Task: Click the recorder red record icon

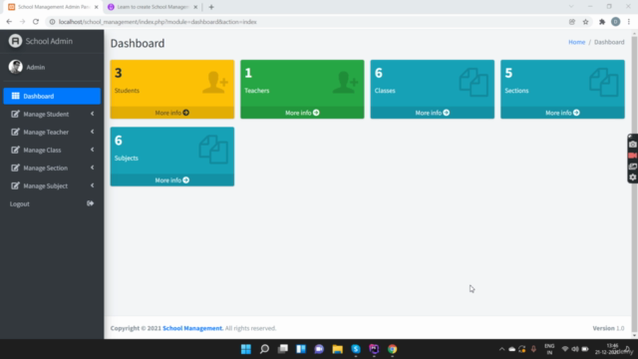Action: 633,156
